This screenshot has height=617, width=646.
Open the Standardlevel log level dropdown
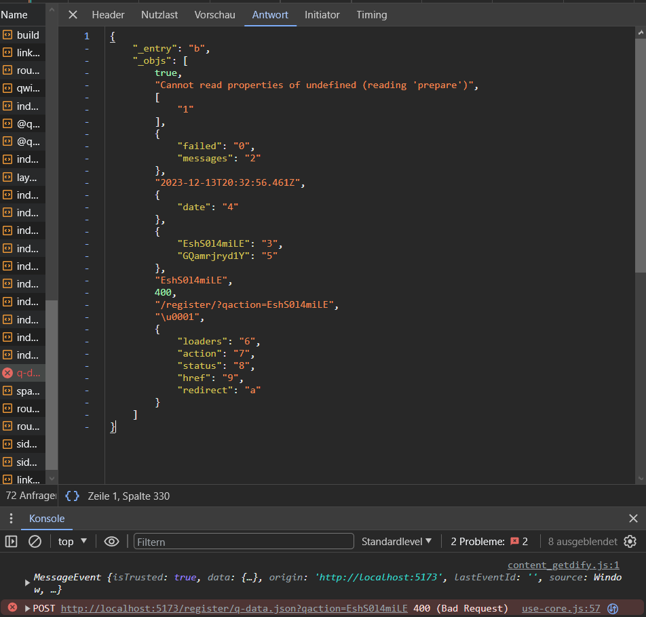(x=397, y=541)
